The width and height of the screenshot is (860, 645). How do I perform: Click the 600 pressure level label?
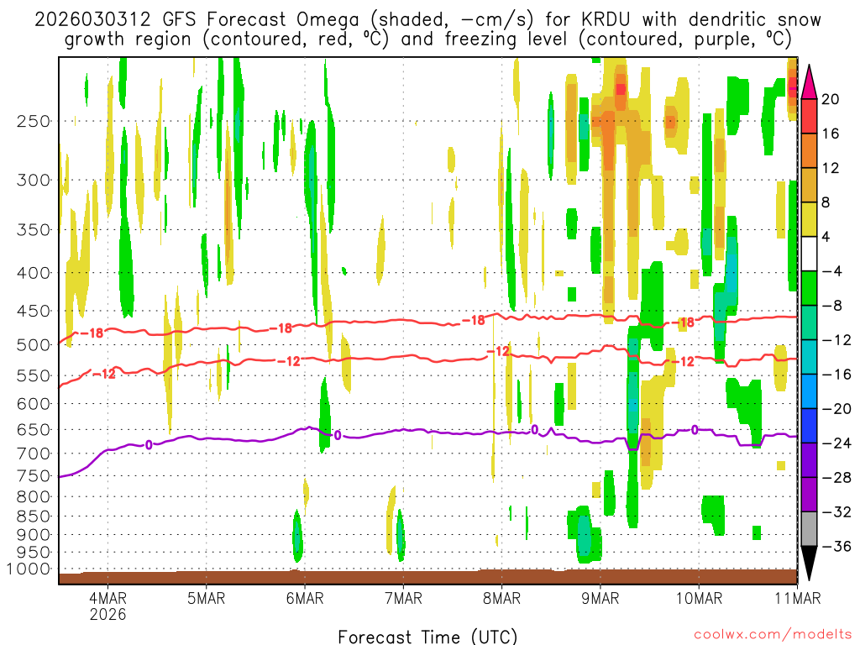(x=33, y=404)
